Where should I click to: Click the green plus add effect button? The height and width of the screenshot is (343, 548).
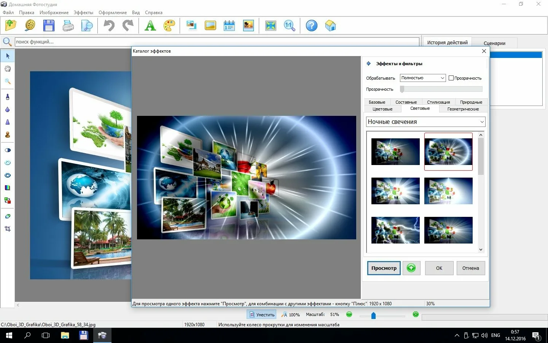point(411,268)
